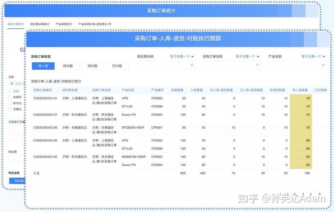Image resolution: width=334 pixels, height=212 pixels.
Task: Click supplier cell of order CGDD230423-07
Action: pos(74,114)
